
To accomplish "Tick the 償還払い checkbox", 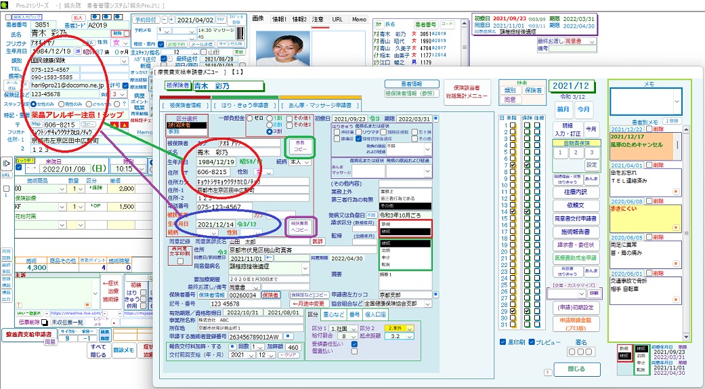I will 354,351.
